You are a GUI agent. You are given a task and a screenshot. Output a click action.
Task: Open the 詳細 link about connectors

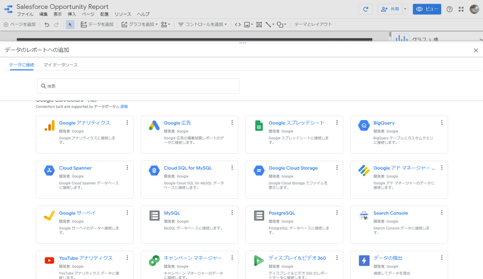tap(124, 107)
